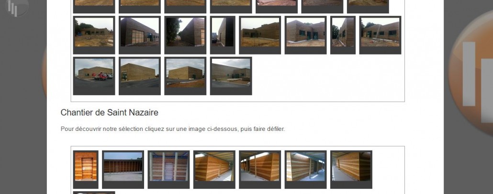This screenshot has width=493, height=194.
Task: Open the red truck beside building thumbnail
Action: pos(94,76)
